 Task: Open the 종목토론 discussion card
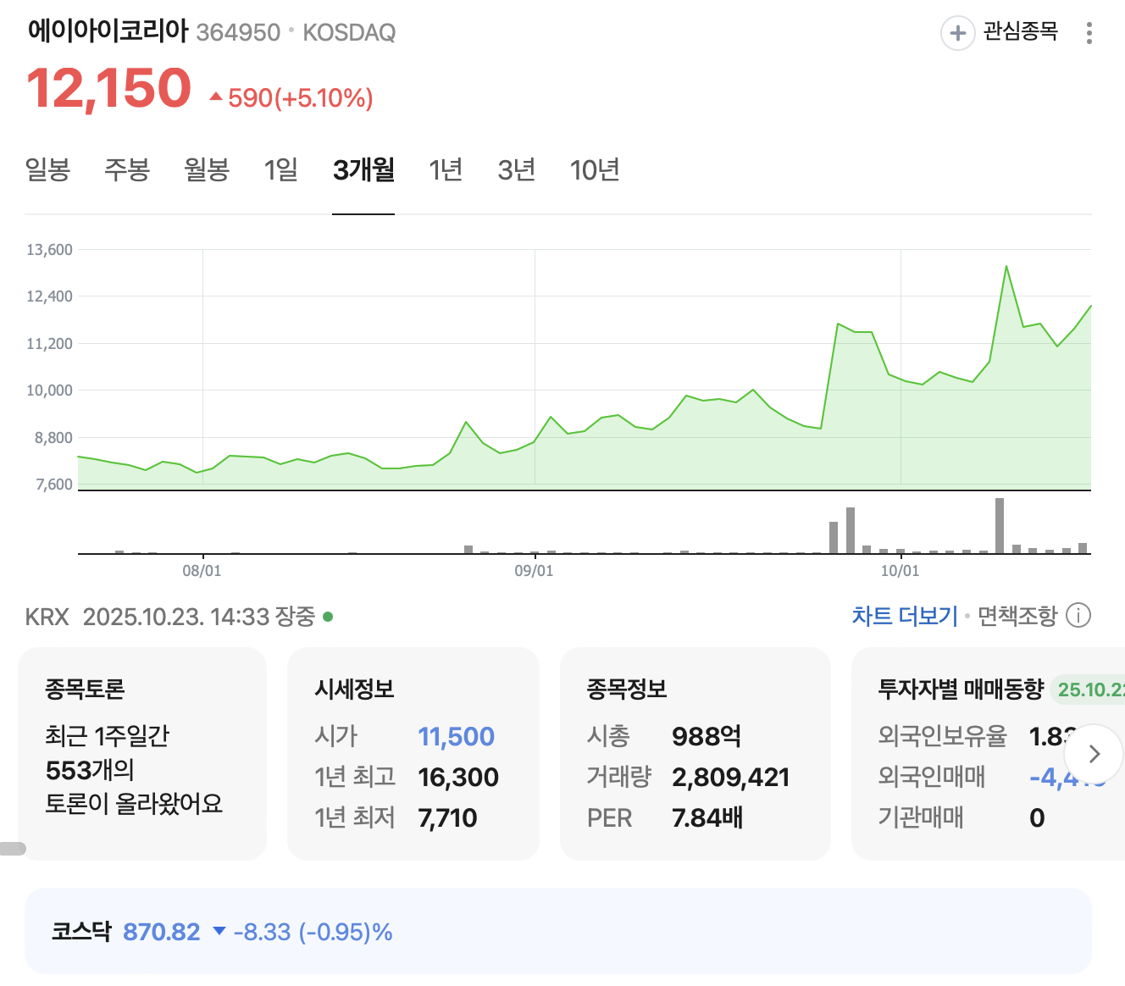(x=142, y=754)
